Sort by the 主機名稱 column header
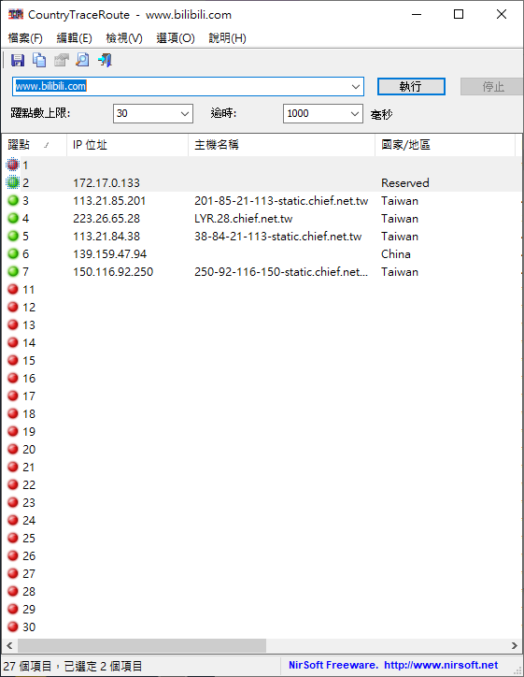Viewport: 524px width, 677px height. [281, 145]
